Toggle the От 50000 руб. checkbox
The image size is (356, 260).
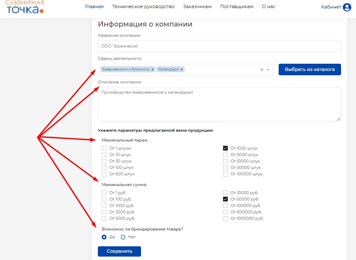click(x=225, y=199)
